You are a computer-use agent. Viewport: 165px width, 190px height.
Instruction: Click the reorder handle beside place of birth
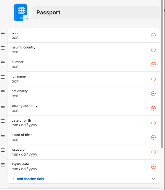3,135
